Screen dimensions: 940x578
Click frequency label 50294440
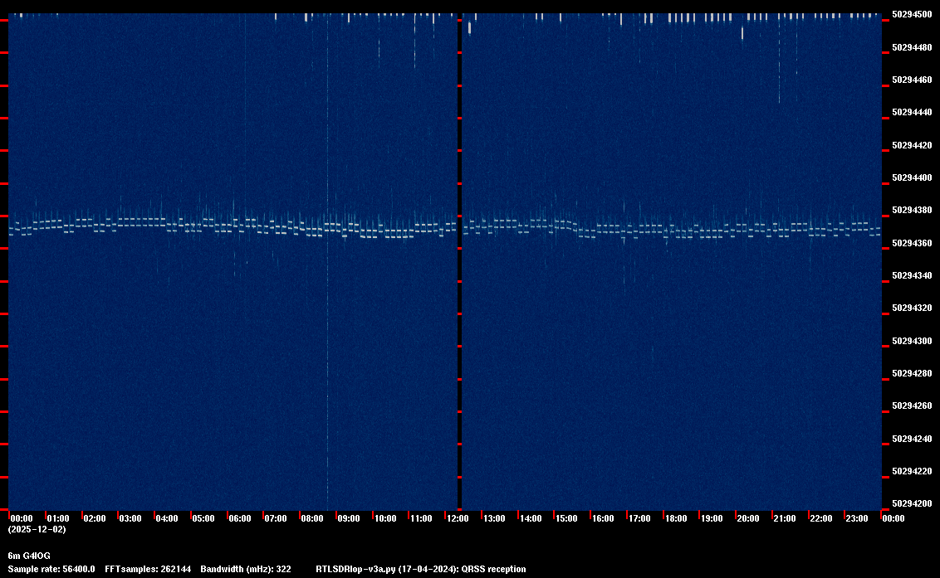tap(913, 113)
